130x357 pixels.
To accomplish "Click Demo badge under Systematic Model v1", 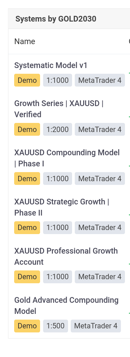I will [x=27, y=80].
